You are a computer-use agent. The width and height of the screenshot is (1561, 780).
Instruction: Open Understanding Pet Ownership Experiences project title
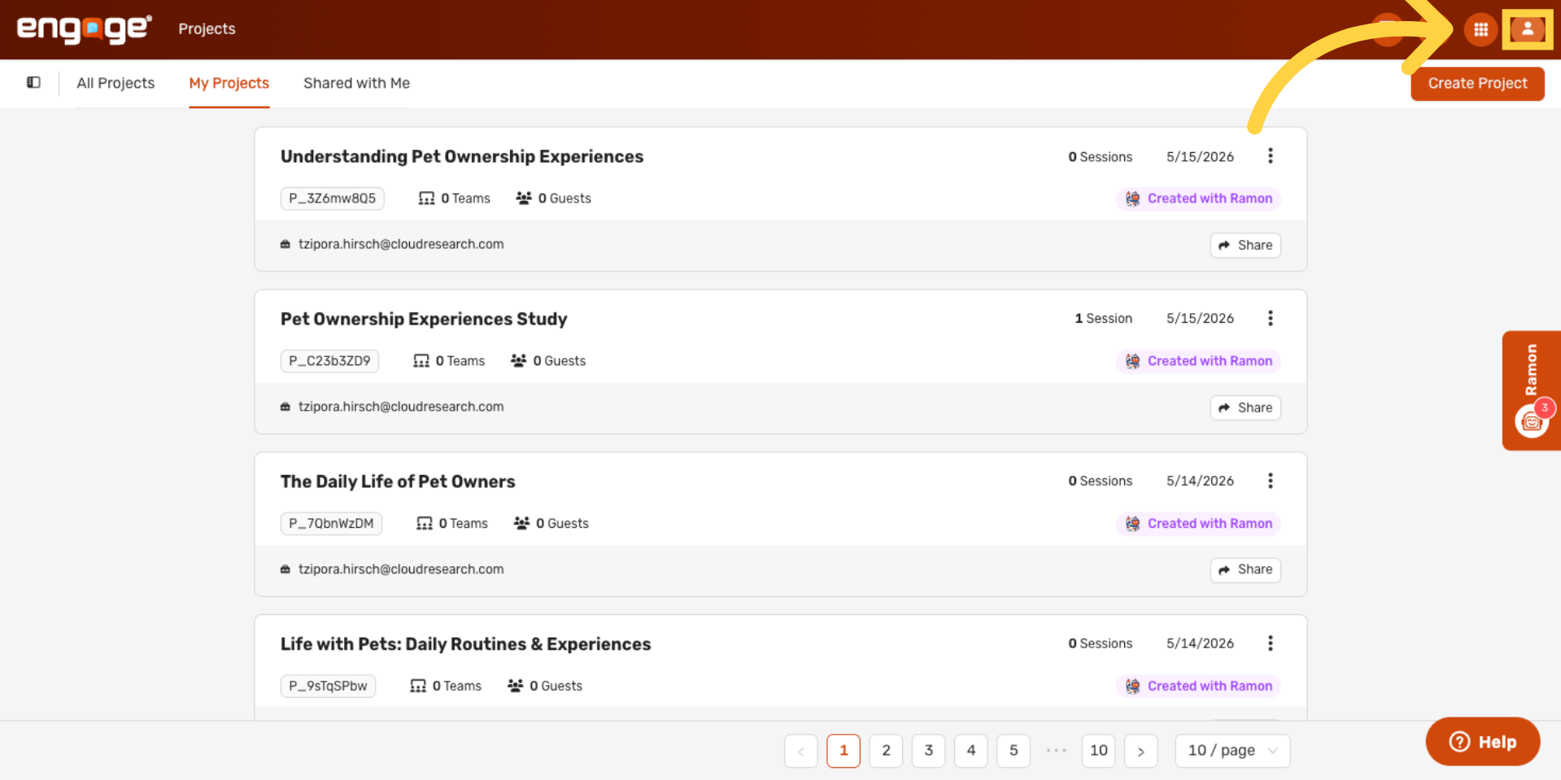coord(462,156)
